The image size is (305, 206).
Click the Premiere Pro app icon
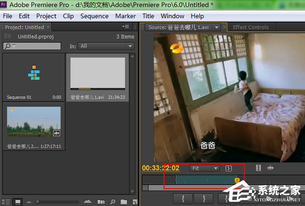pyautogui.click(x=3, y=4)
